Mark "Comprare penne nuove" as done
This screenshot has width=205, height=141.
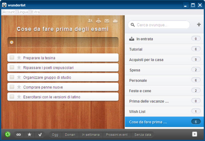pyautogui.click(x=12, y=87)
